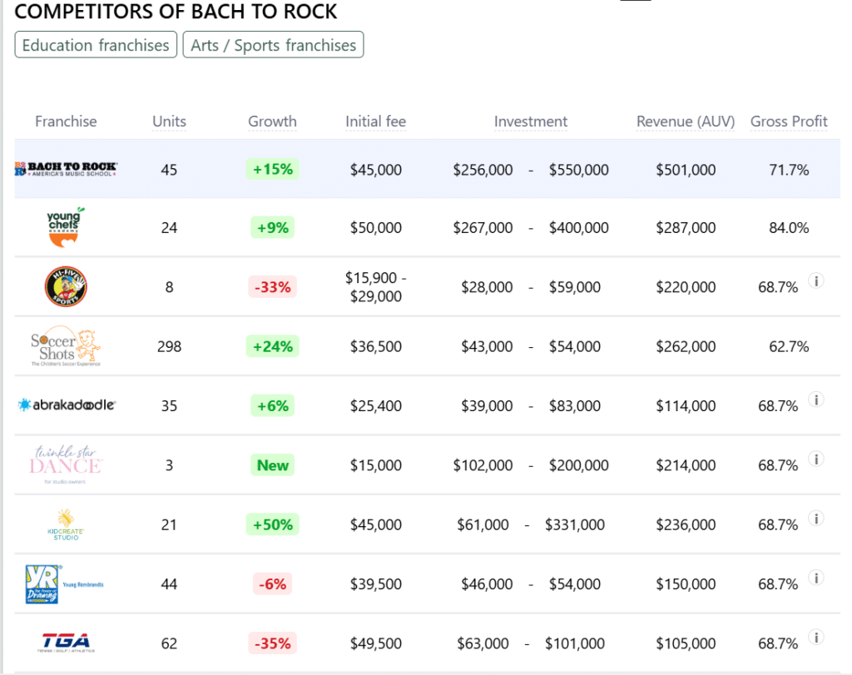Click the Bach to Rock logo
Screen dimensions: 852x675
(x=66, y=169)
